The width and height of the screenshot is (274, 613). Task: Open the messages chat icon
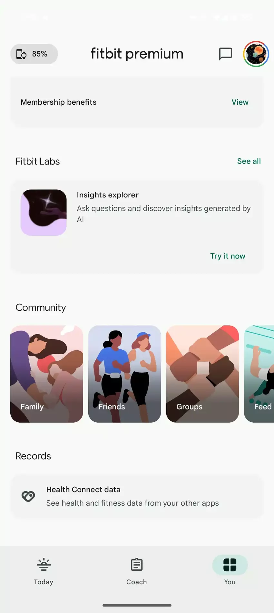[x=225, y=54]
